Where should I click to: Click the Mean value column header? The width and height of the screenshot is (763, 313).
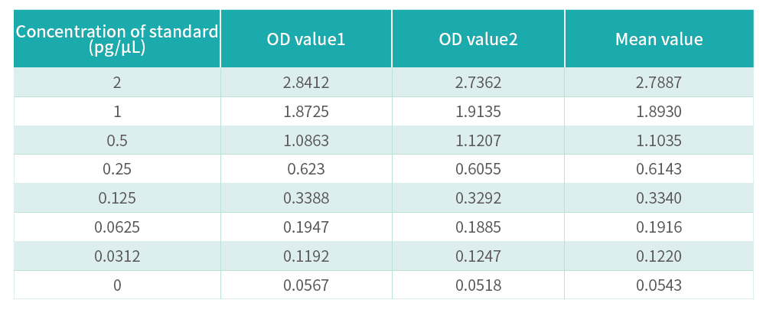[659, 39]
